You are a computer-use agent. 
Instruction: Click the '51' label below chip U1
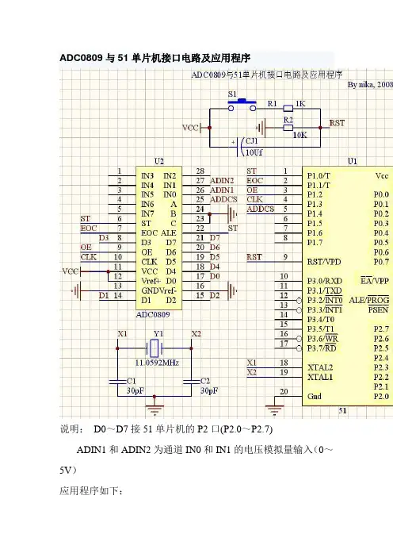[x=342, y=411]
